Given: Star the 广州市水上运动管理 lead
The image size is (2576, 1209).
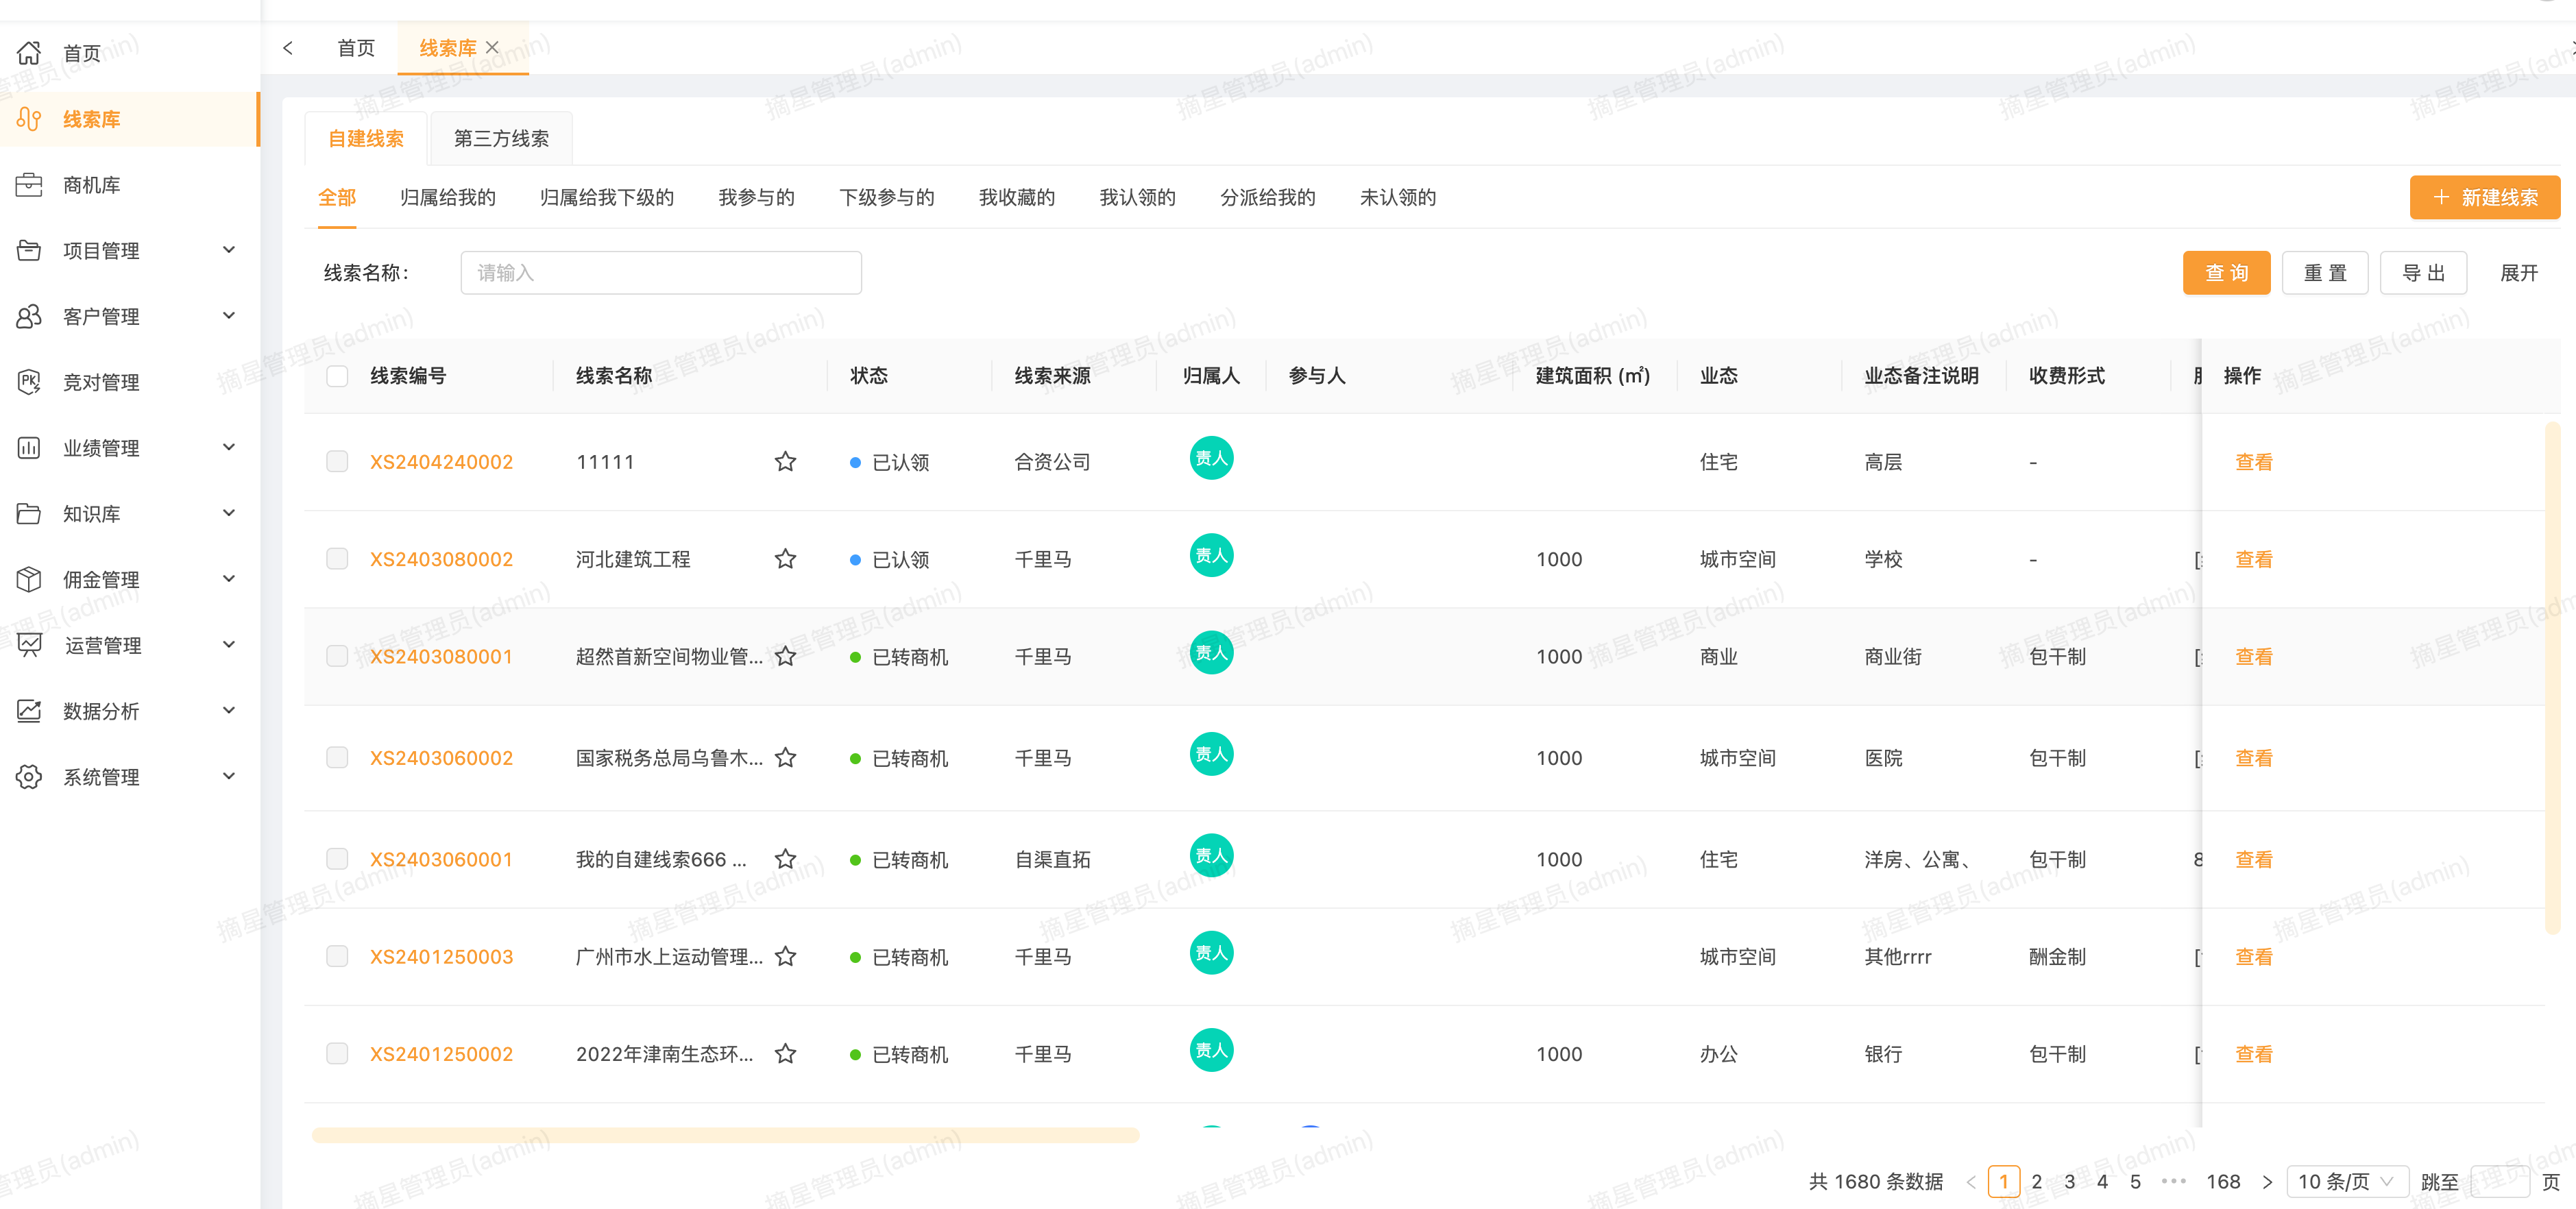Looking at the screenshot, I should [x=785, y=956].
